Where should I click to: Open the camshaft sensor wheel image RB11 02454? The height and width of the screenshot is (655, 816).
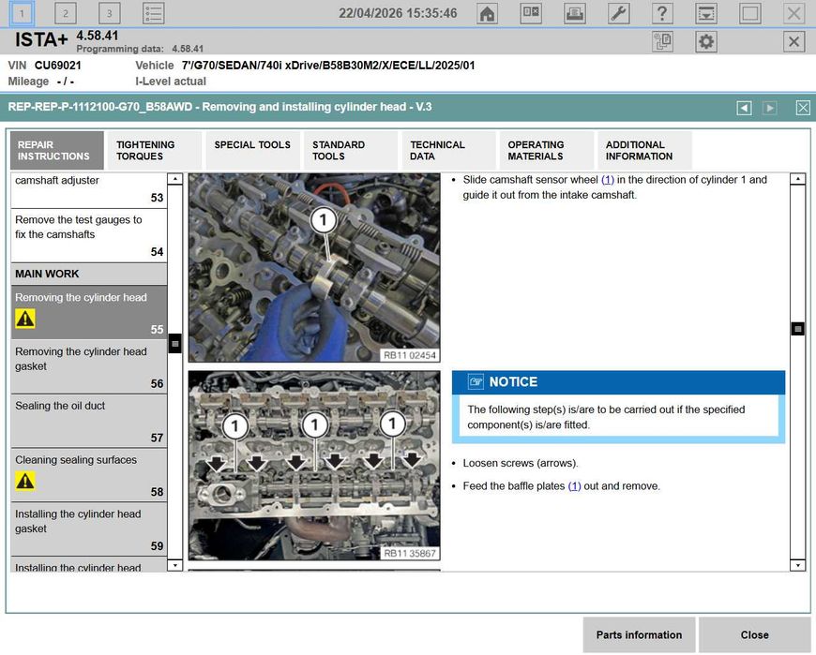(x=314, y=268)
